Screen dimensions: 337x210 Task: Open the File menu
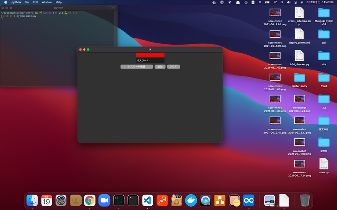click(x=27, y=2)
